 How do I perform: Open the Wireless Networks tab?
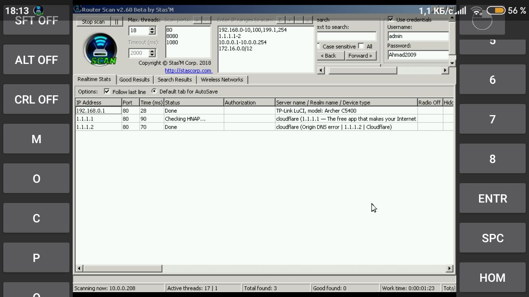pyautogui.click(x=222, y=80)
